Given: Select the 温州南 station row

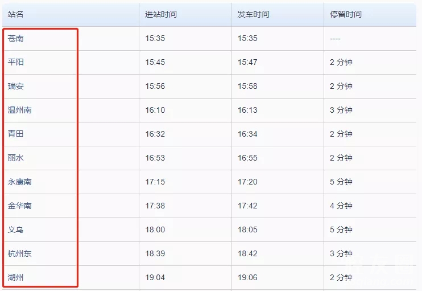Looking at the screenshot, I should point(20,110).
